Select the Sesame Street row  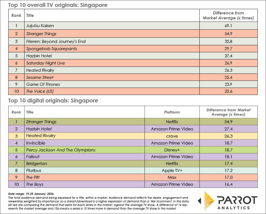40,77
